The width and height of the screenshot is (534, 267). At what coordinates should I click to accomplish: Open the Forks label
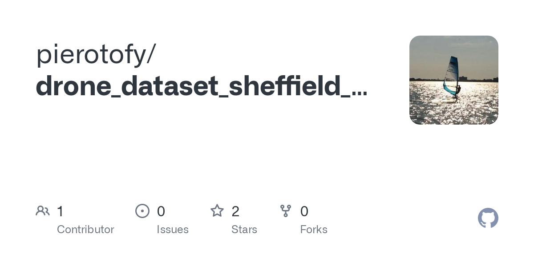tap(314, 230)
